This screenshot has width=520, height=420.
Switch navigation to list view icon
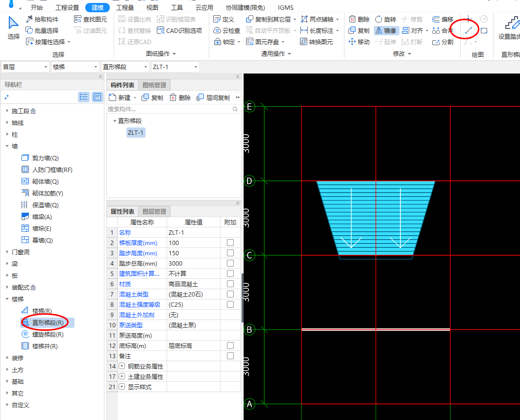[84, 97]
